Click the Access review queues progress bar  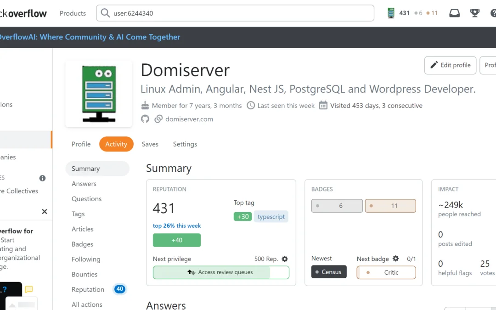point(221,272)
